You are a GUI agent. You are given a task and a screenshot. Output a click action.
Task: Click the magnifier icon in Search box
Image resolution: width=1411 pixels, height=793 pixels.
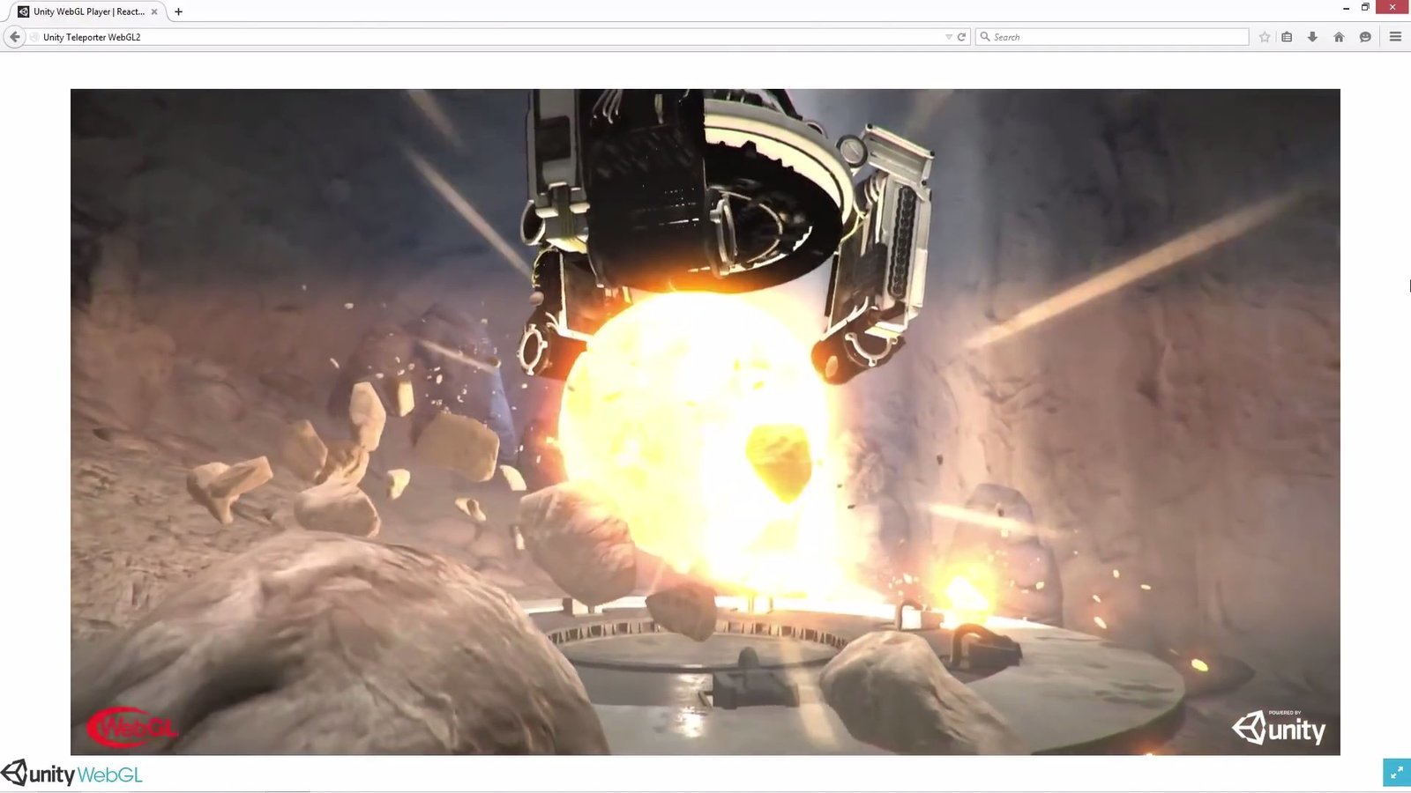click(x=985, y=37)
